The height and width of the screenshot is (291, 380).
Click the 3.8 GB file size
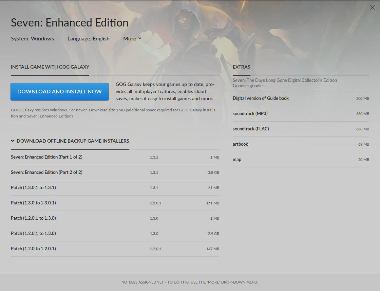click(x=213, y=172)
